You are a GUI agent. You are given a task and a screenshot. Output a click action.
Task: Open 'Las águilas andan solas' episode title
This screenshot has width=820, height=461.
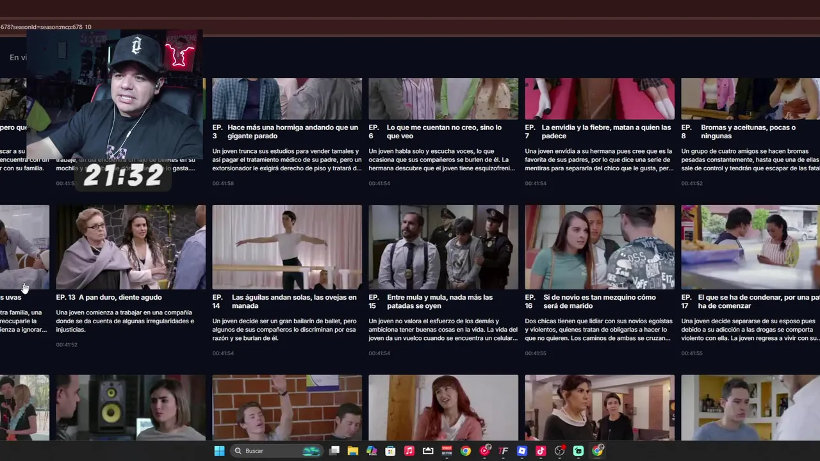pyautogui.click(x=294, y=302)
